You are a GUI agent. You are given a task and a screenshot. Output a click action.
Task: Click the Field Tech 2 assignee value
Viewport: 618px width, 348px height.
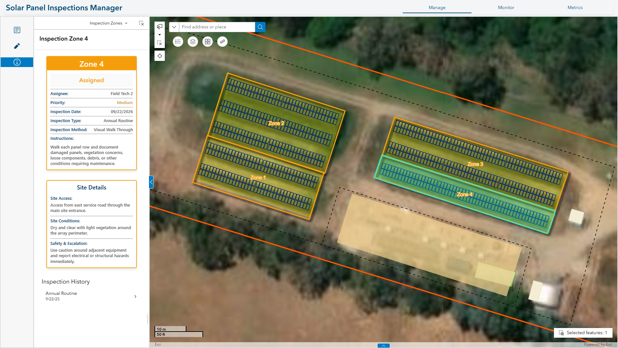(122, 94)
